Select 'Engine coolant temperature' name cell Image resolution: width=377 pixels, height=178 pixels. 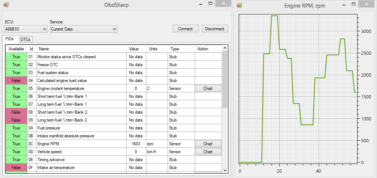(x=81, y=88)
